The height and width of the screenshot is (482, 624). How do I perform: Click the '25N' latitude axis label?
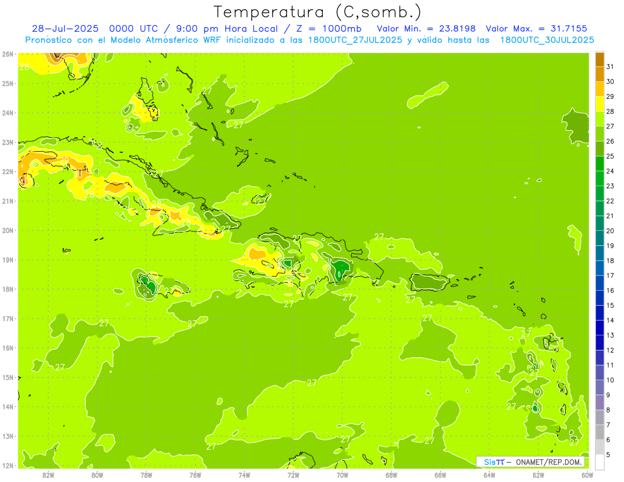(7, 83)
